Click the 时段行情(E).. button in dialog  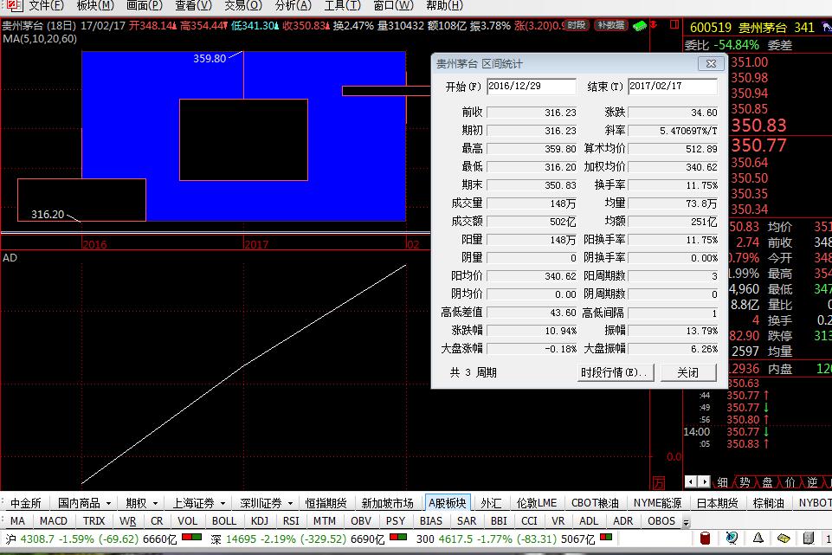[x=615, y=372]
